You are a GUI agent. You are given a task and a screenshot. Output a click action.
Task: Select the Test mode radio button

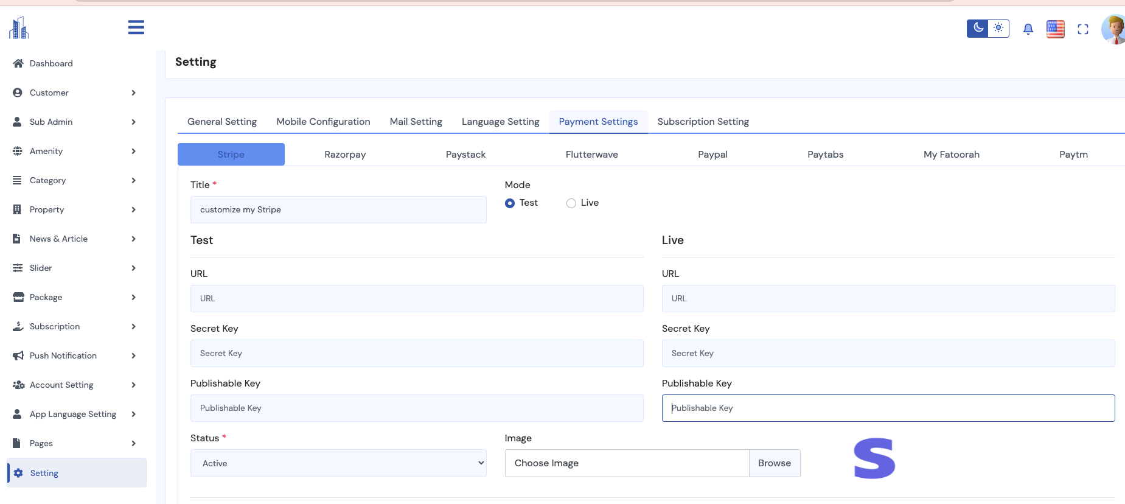tap(510, 203)
